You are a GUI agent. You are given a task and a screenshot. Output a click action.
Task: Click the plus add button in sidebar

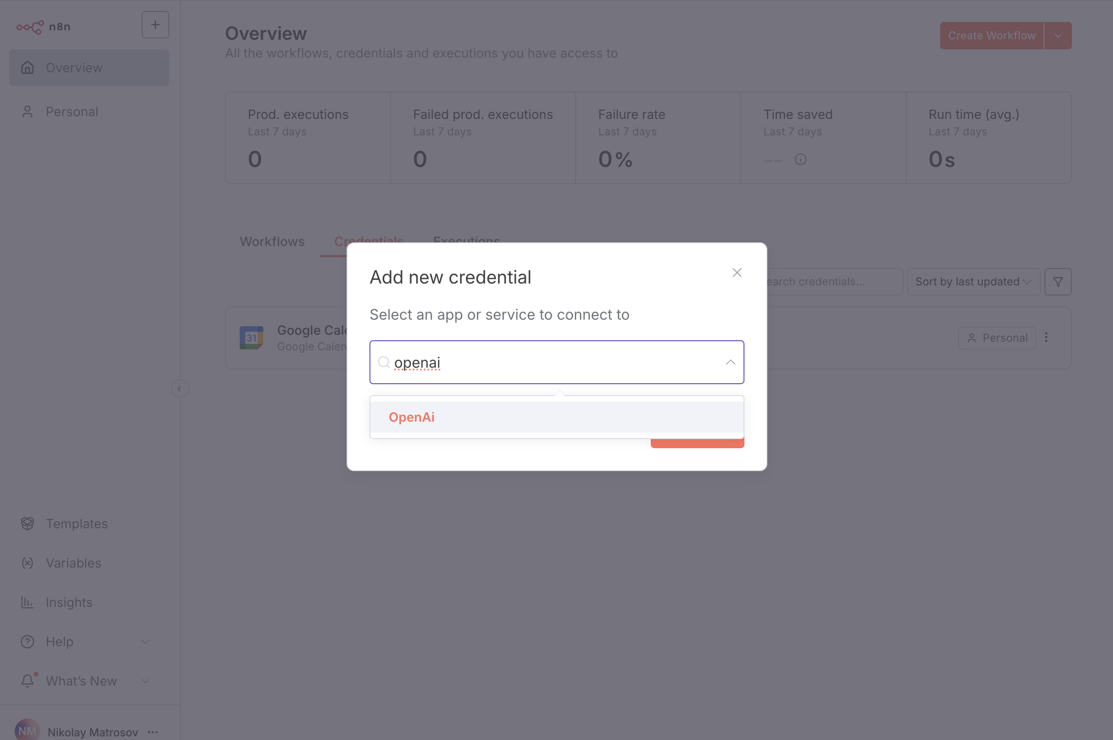coord(155,25)
